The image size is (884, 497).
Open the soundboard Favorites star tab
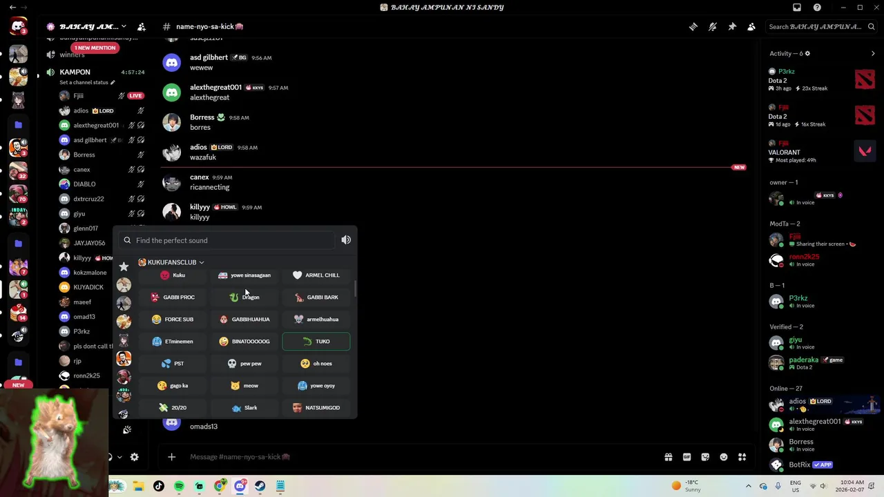pyautogui.click(x=124, y=266)
